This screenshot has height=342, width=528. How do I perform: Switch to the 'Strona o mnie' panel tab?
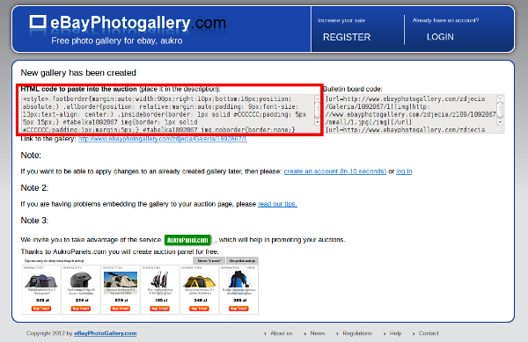click(x=209, y=261)
